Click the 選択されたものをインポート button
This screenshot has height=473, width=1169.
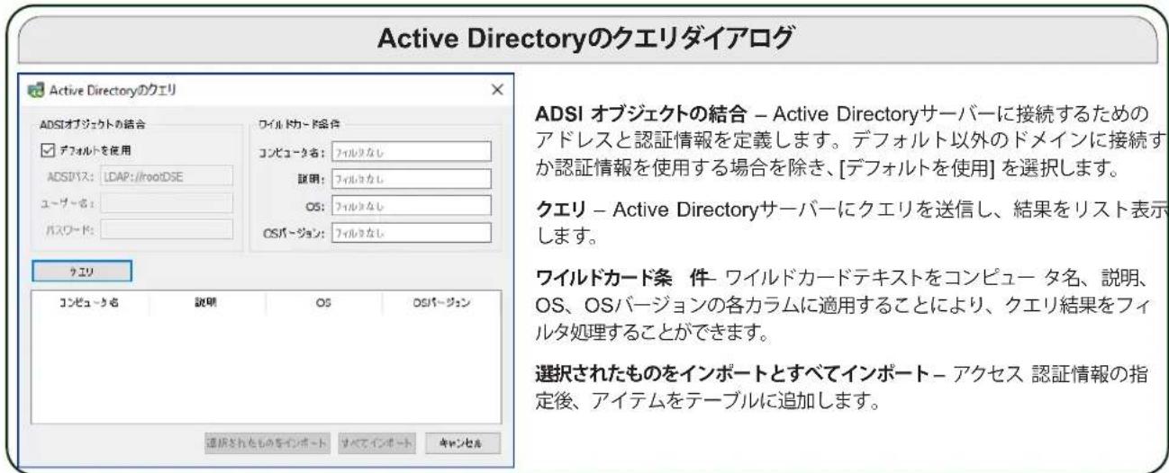coord(267,444)
